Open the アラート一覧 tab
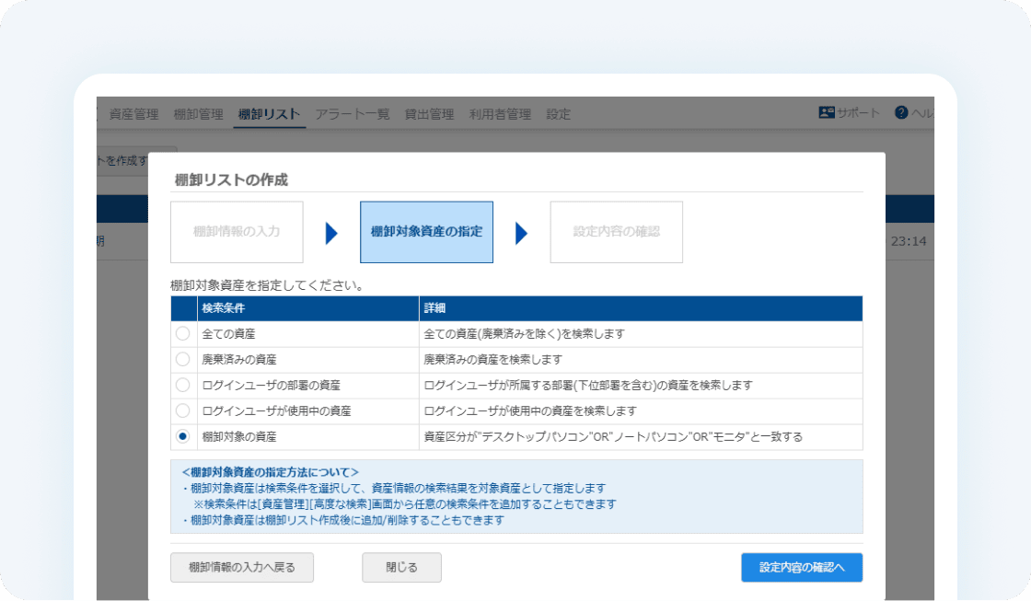The height and width of the screenshot is (601, 1031). tap(352, 114)
